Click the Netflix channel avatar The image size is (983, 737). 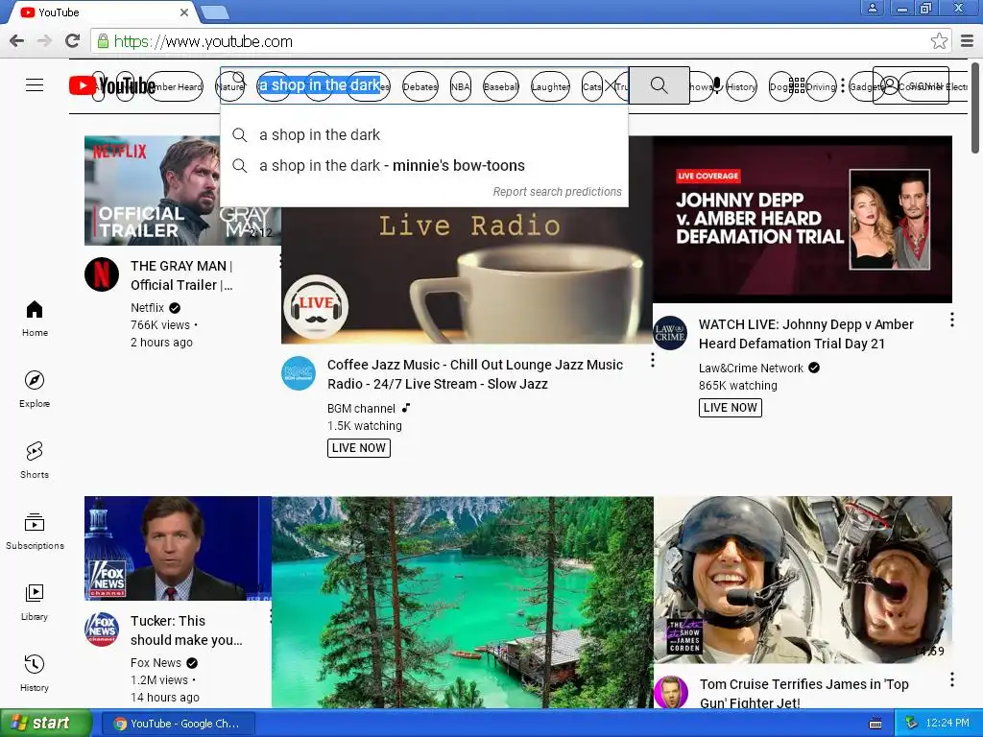[x=102, y=274]
